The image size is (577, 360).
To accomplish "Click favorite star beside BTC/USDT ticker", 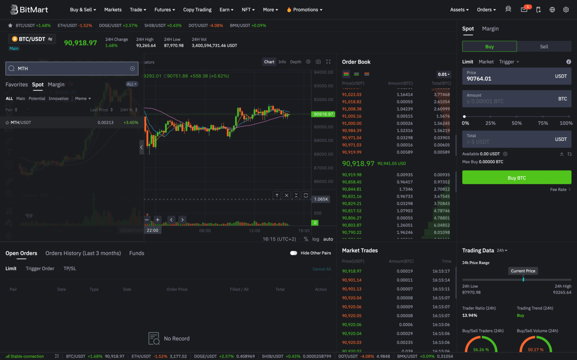I will pyautogui.click(x=10, y=25).
